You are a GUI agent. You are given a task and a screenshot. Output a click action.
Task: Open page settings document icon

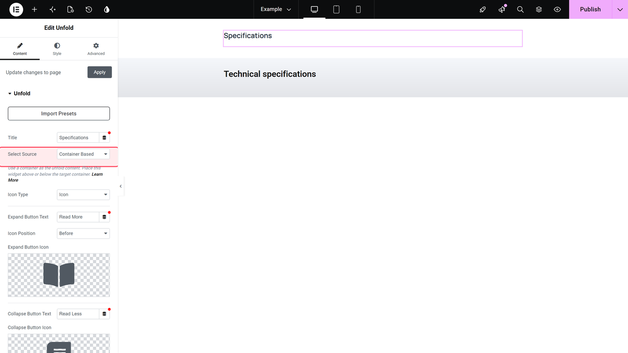pos(71,9)
